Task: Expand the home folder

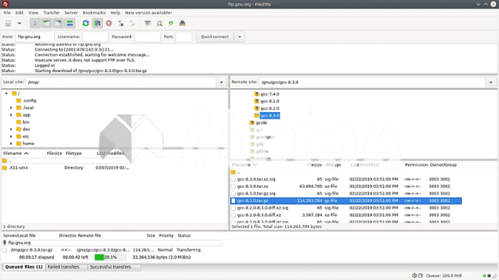Action: [11, 144]
